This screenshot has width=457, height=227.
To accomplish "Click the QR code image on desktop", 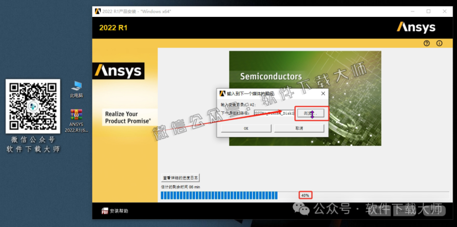I will pyautogui.click(x=33, y=106).
